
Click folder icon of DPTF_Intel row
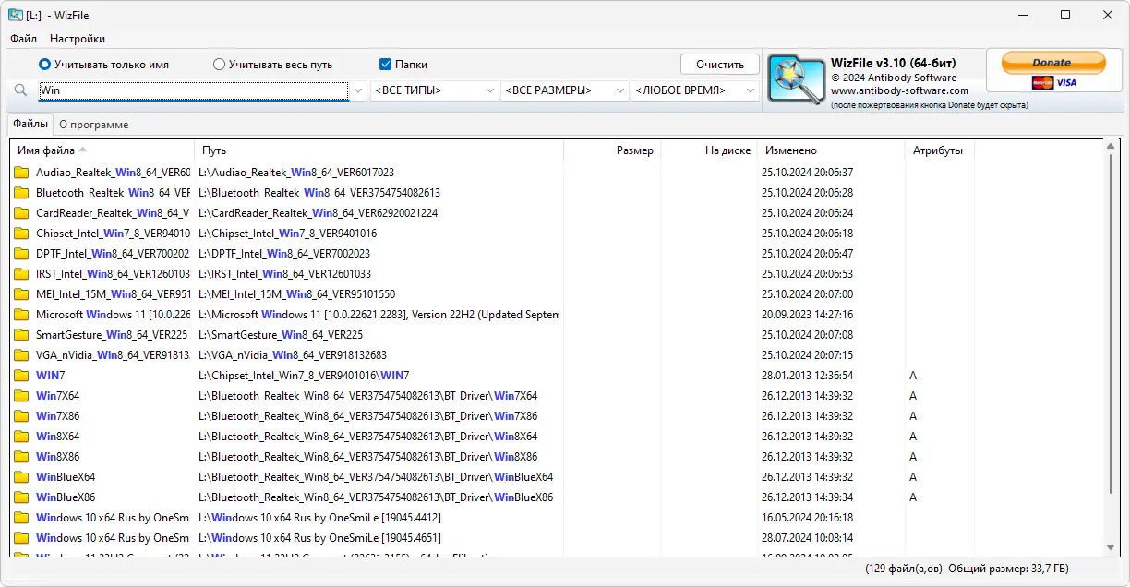tap(21, 254)
